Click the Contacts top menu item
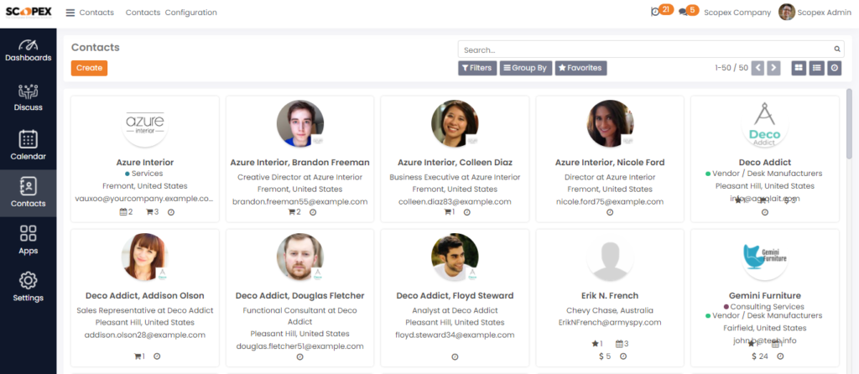Viewport: 859px width, 374px height. pyautogui.click(x=142, y=13)
